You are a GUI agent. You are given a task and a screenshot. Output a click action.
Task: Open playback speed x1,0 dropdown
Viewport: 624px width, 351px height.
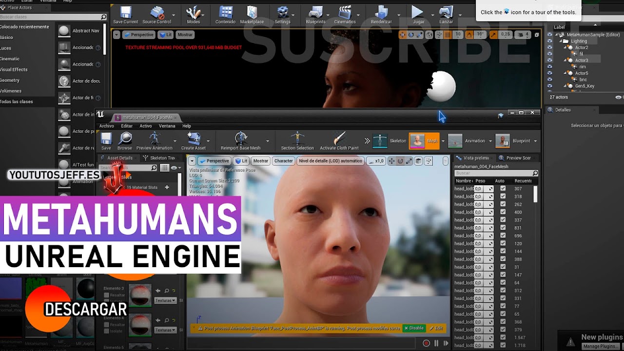[x=376, y=161]
